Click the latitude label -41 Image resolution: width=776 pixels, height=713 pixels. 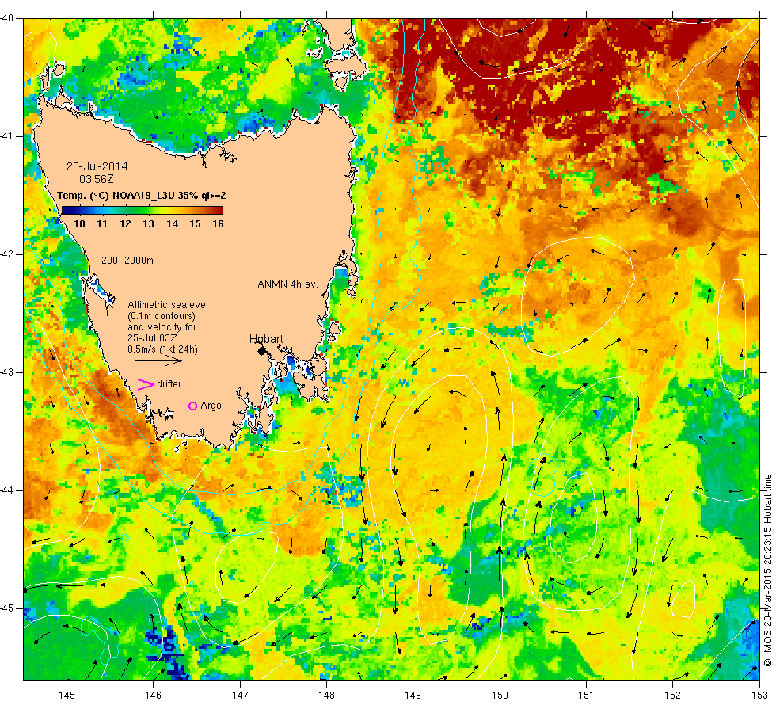7,136
